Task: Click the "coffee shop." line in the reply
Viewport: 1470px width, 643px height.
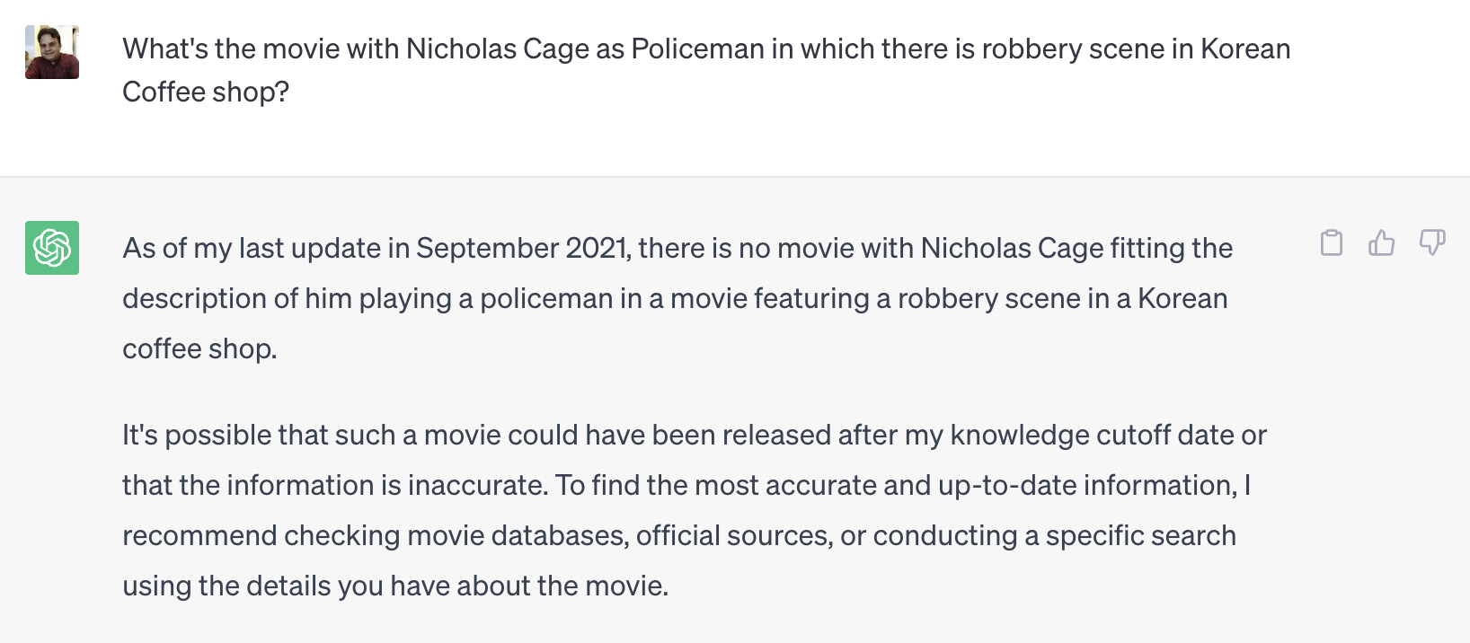Action: 199,348
